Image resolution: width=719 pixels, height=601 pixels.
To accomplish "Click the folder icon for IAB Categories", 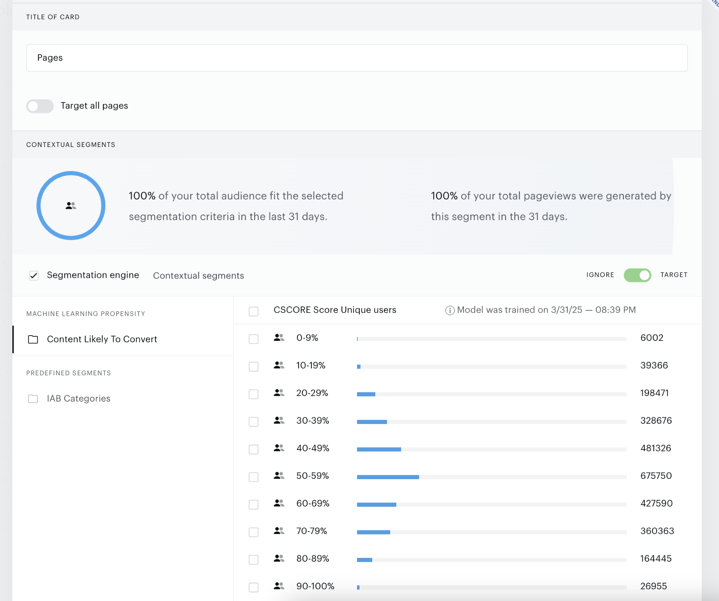I will 33,399.
